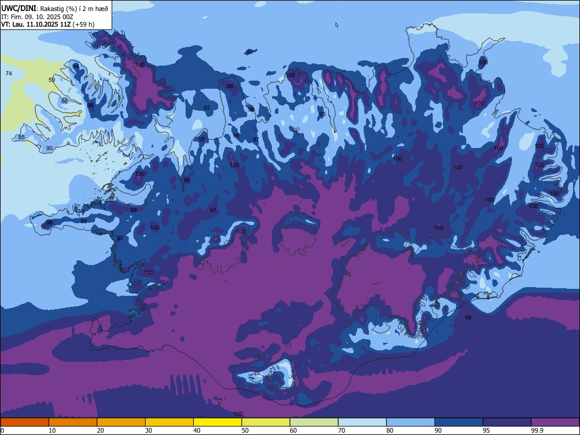The image size is (580, 435).
Task: Click the '70' legend tick label
Action: click(x=342, y=430)
